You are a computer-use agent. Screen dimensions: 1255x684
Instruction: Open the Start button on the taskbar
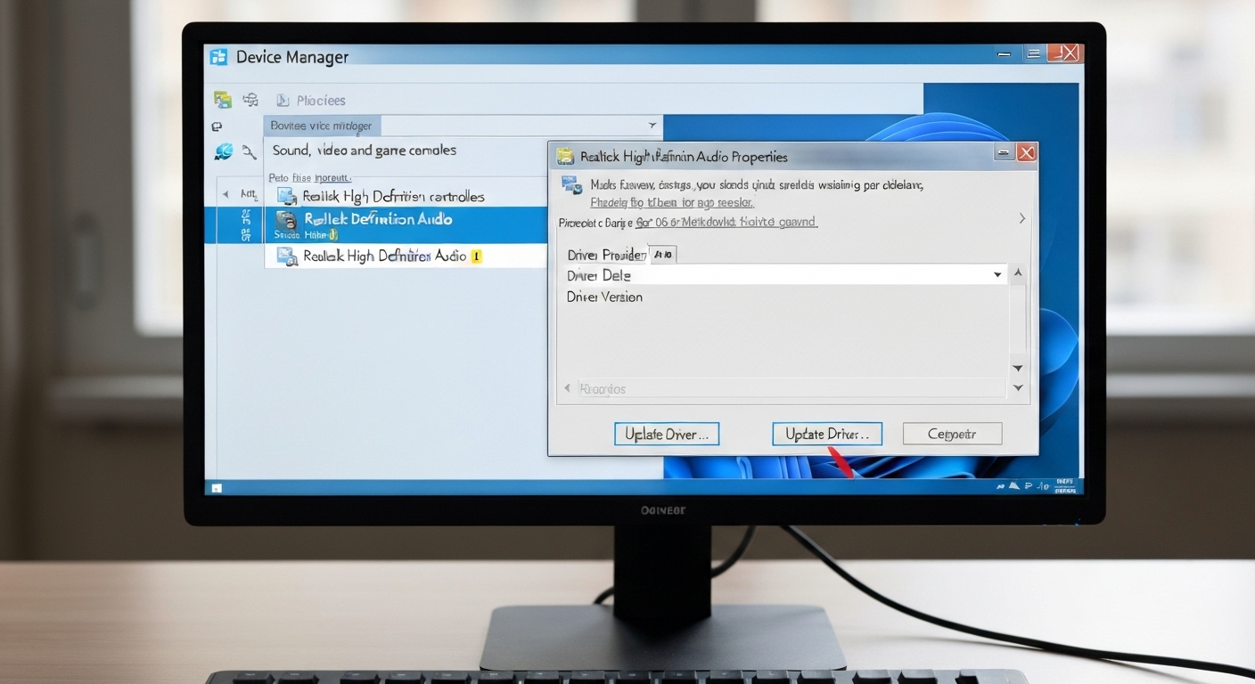coord(216,488)
